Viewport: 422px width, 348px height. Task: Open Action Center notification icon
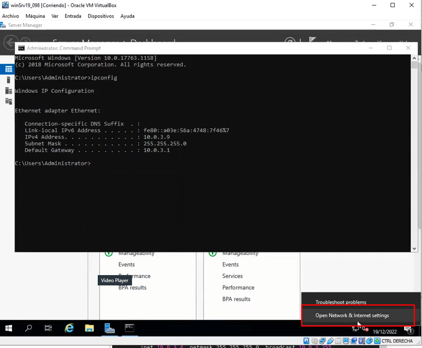(x=409, y=330)
